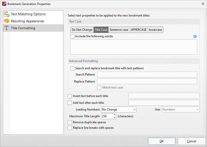
Task: Select the Title Case option
Action: click(101, 30)
